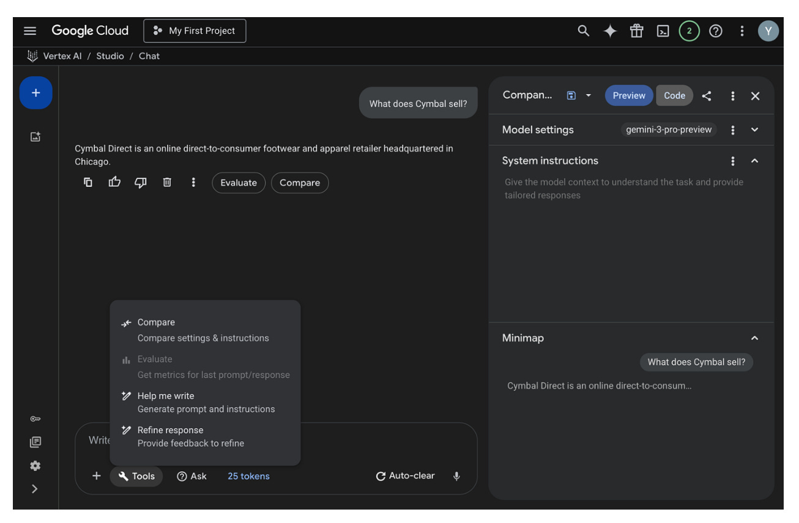Click the save prompt icon
The height and width of the screenshot is (523, 799).
click(571, 96)
